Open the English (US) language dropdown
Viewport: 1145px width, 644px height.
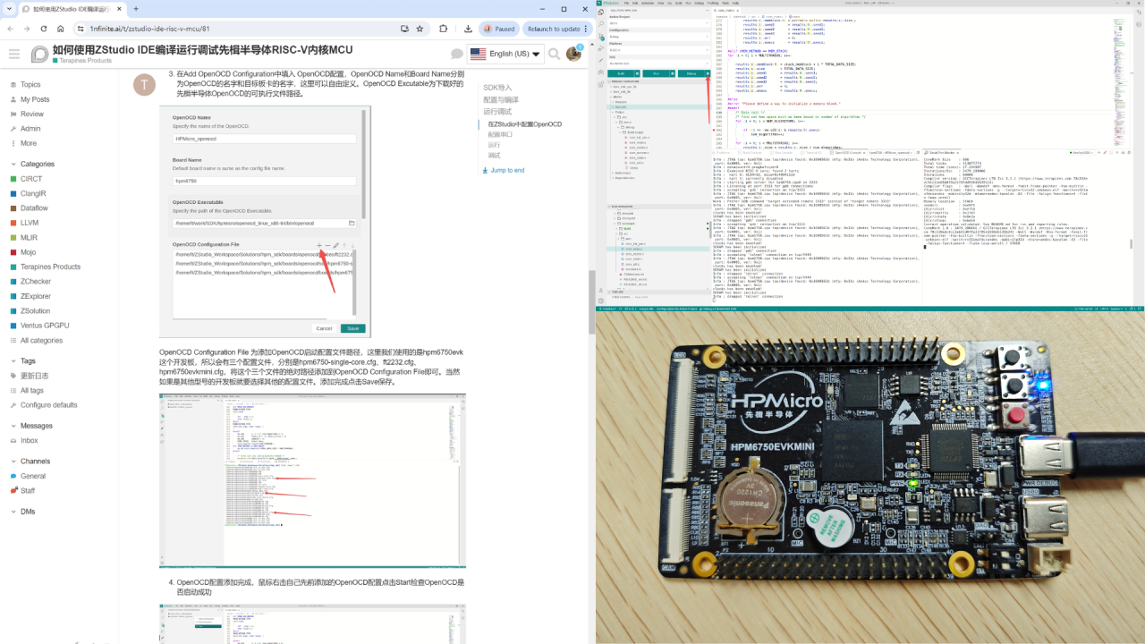point(505,54)
